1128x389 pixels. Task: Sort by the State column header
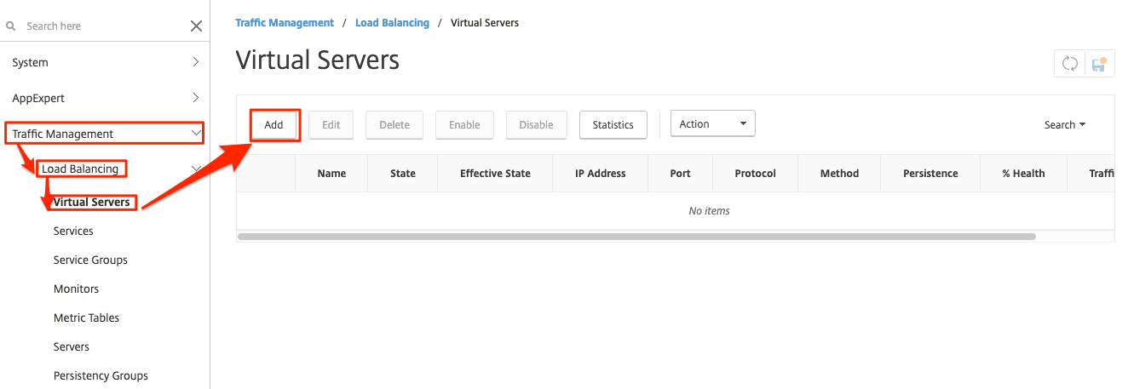point(403,173)
